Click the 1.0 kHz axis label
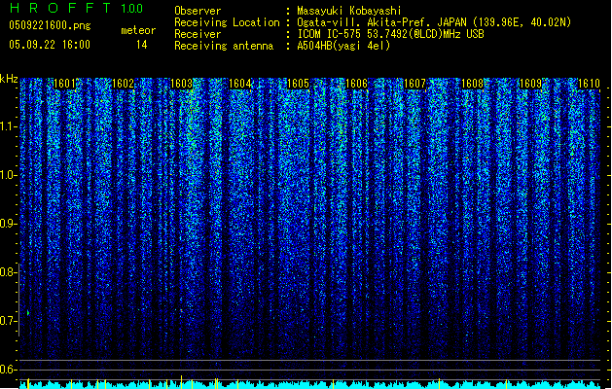The image size is (612, 389). [x=9, y=175]
